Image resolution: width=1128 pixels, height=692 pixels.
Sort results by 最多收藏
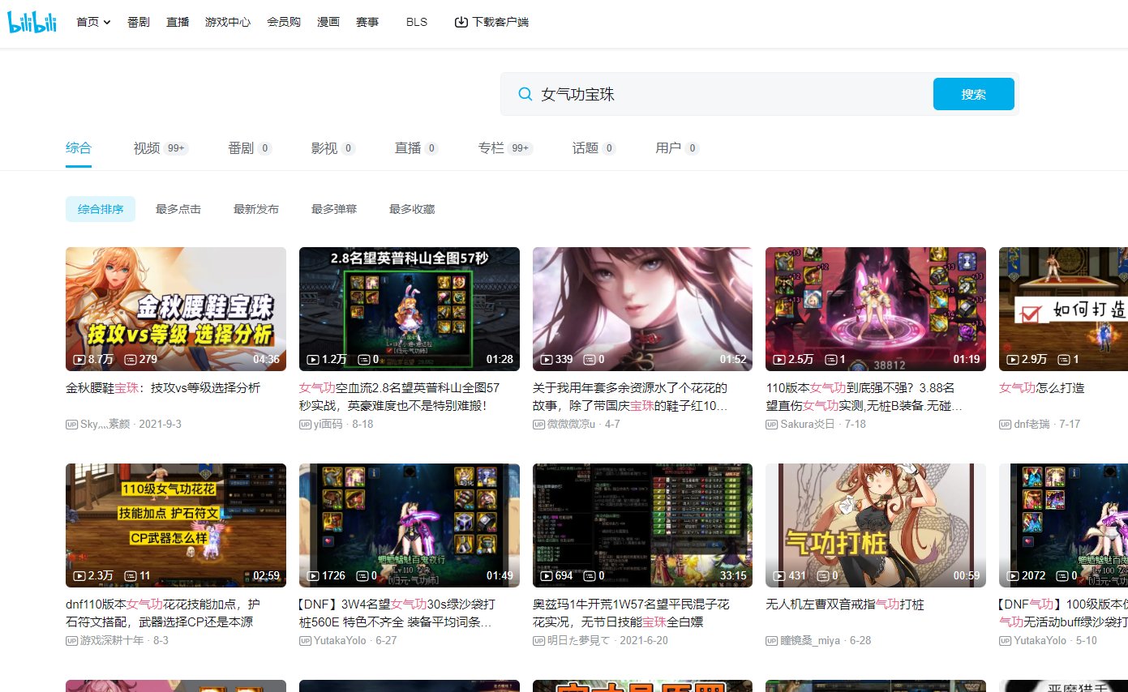click(x=412, y=209)
